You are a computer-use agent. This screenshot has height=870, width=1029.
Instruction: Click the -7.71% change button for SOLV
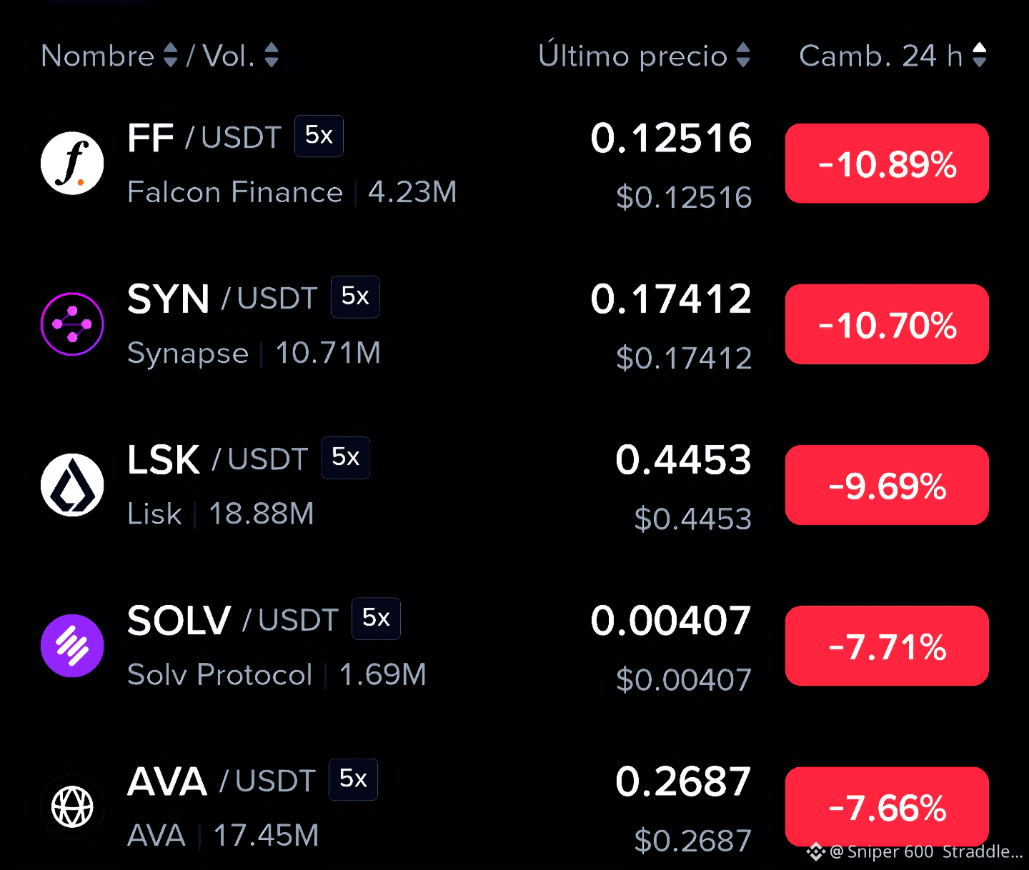pyautogui.click(x=887, y=646)
